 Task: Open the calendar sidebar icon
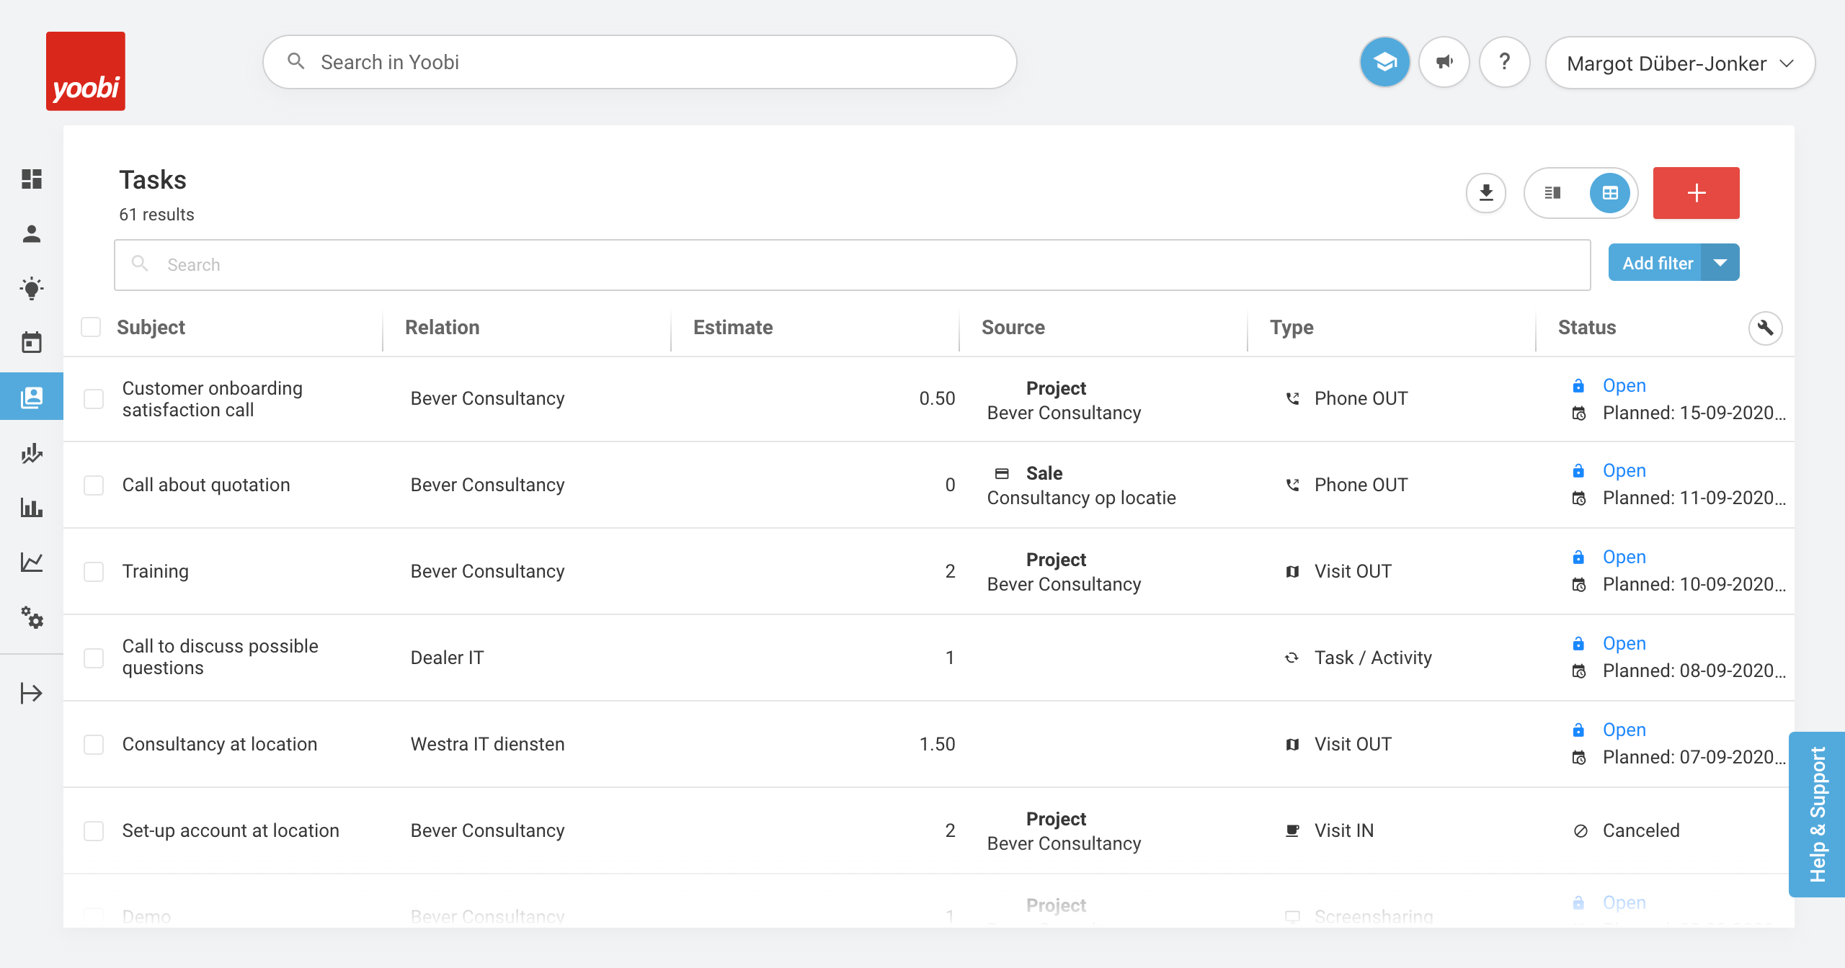point(32,343)
